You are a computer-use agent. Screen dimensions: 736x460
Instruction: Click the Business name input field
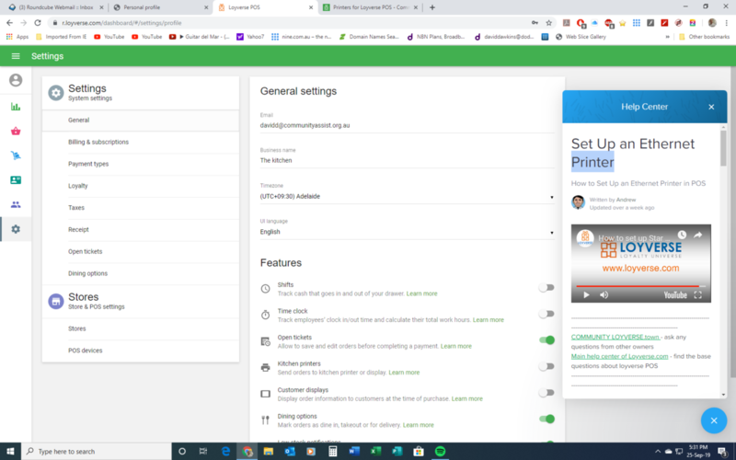pyautogui.click(x=408, y=160)
